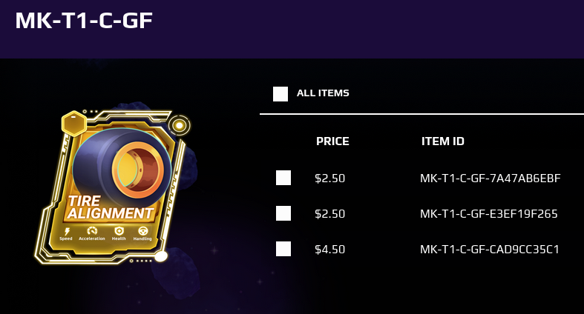Click the MK-T1-C-GF page heading

(x=84, y=21)
